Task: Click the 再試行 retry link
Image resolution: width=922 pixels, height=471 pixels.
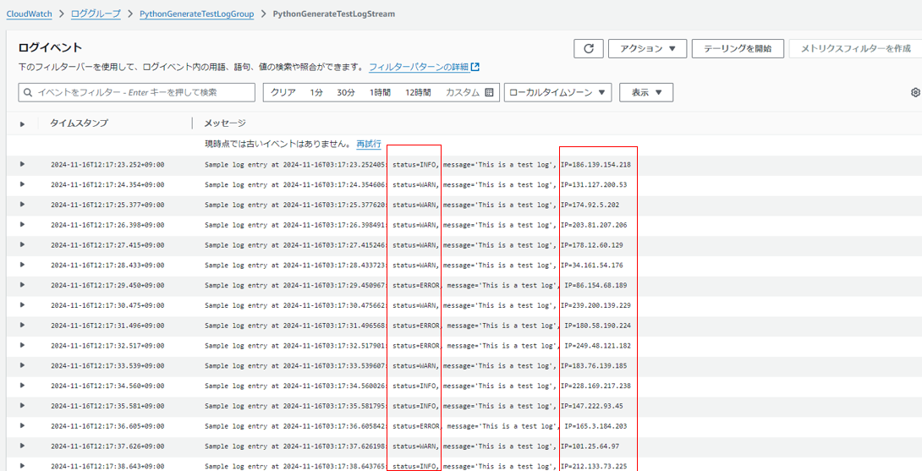Action: (x=369, y=144)
